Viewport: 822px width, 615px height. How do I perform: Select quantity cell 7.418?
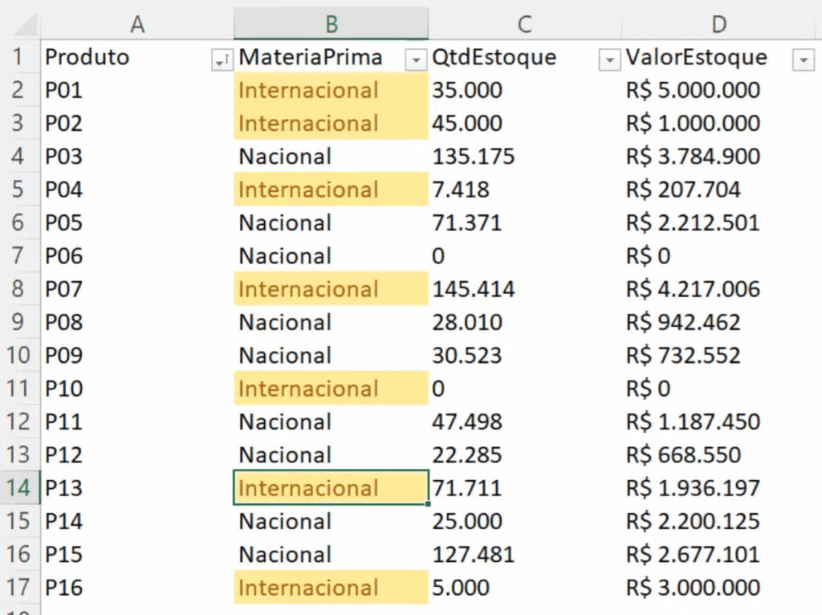coord(525,189)
